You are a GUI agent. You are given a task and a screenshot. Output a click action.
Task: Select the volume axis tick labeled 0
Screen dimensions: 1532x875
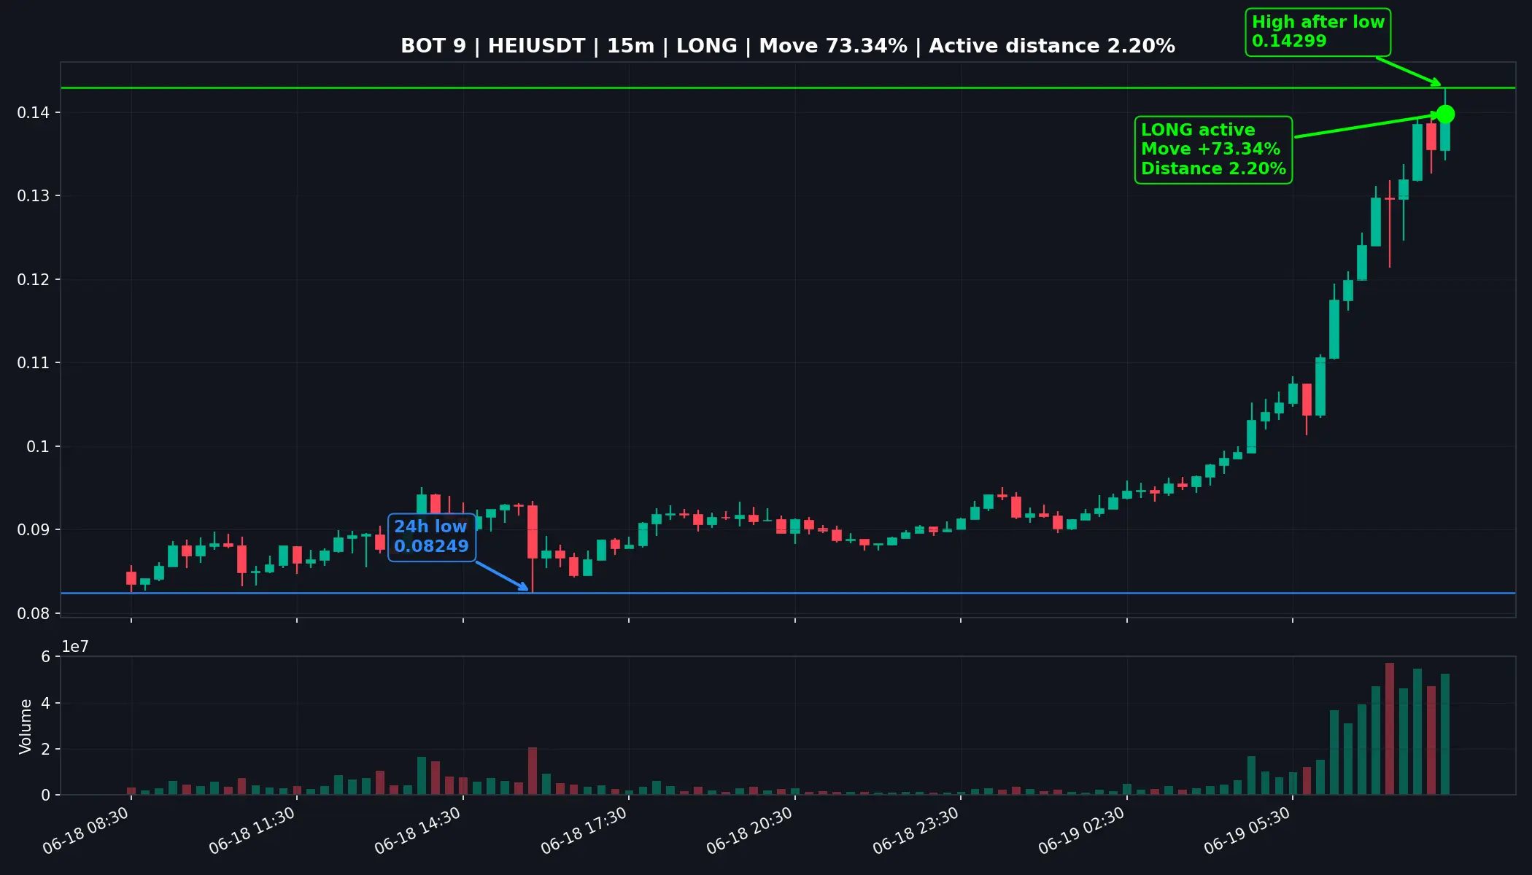point(46,795)
